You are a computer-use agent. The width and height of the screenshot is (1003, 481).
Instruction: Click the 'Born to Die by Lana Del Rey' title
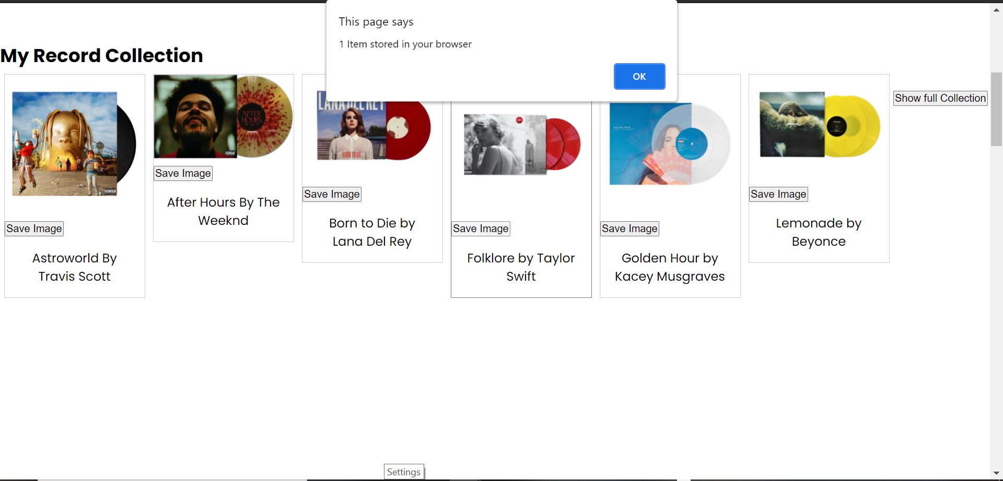click(372, 232)
